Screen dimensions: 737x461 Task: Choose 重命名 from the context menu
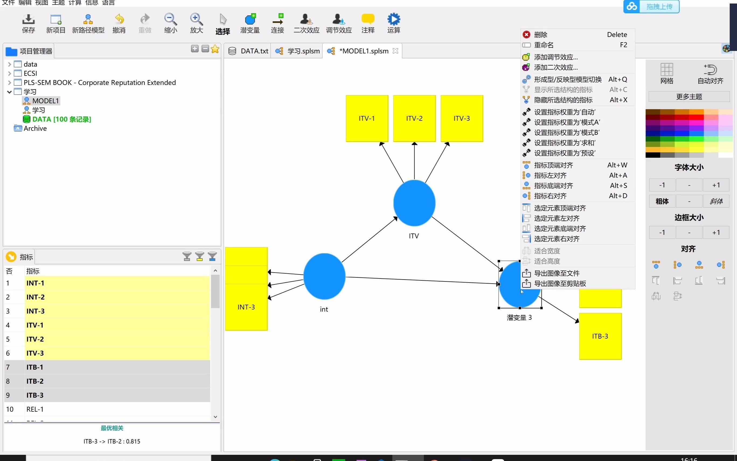544,45
